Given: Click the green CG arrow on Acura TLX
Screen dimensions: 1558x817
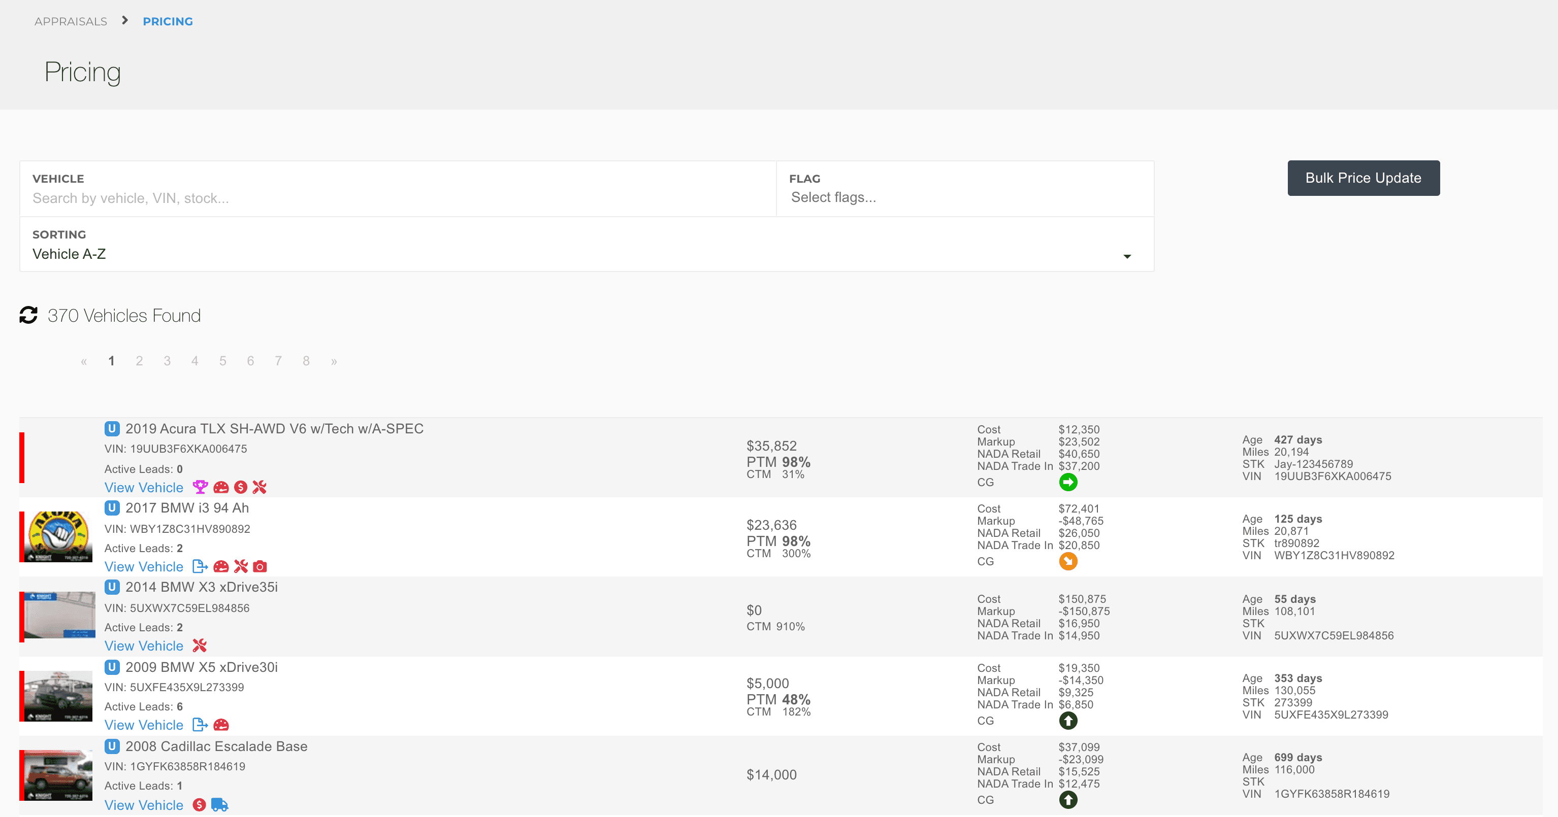Looking at the screenshot, I should (x=1068, y=482).
